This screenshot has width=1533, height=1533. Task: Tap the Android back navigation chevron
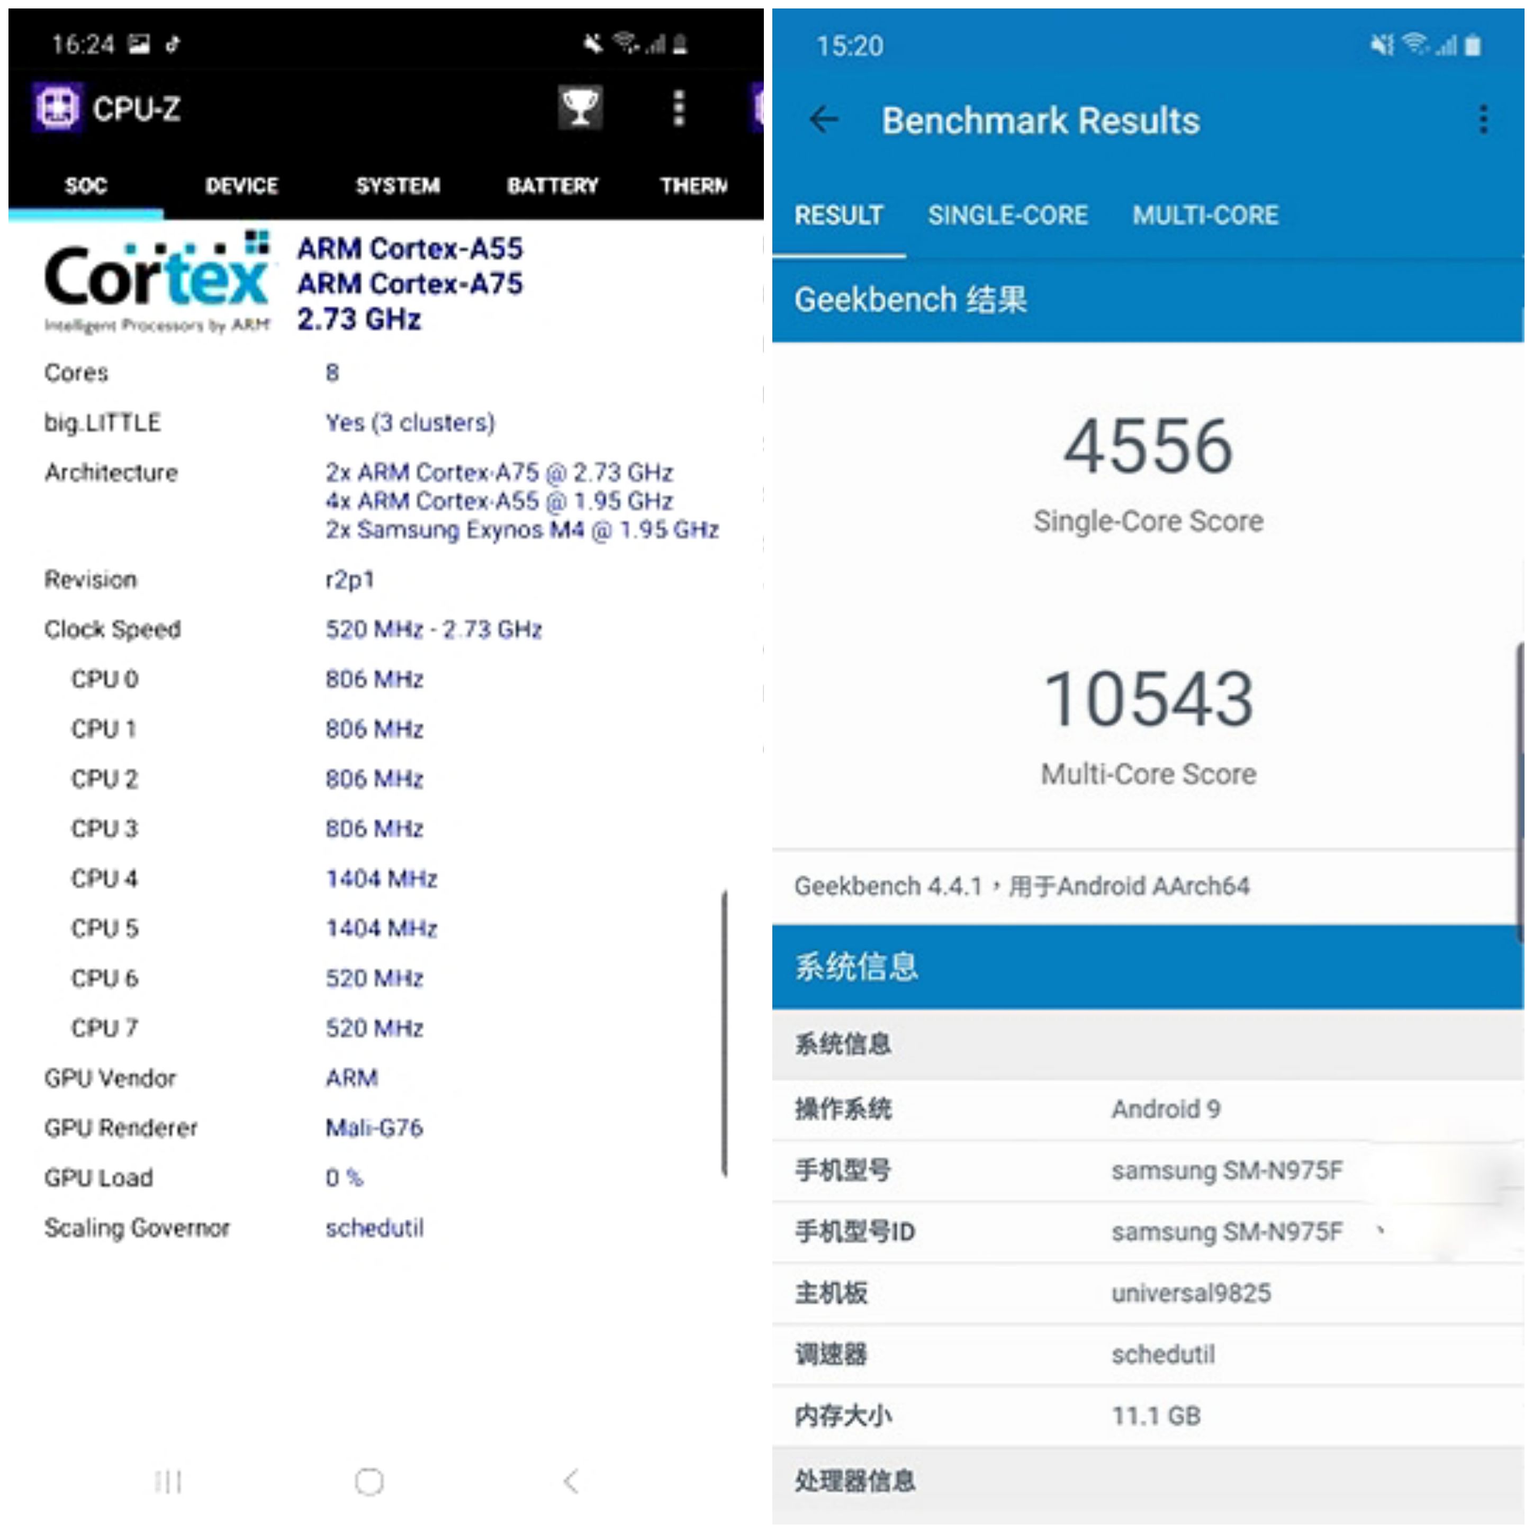(571, 1481)
